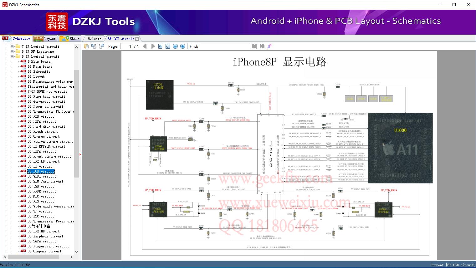476x268 pixels.
Task: Click tree horizontal scroll right arrow
Action: (71, 257)
